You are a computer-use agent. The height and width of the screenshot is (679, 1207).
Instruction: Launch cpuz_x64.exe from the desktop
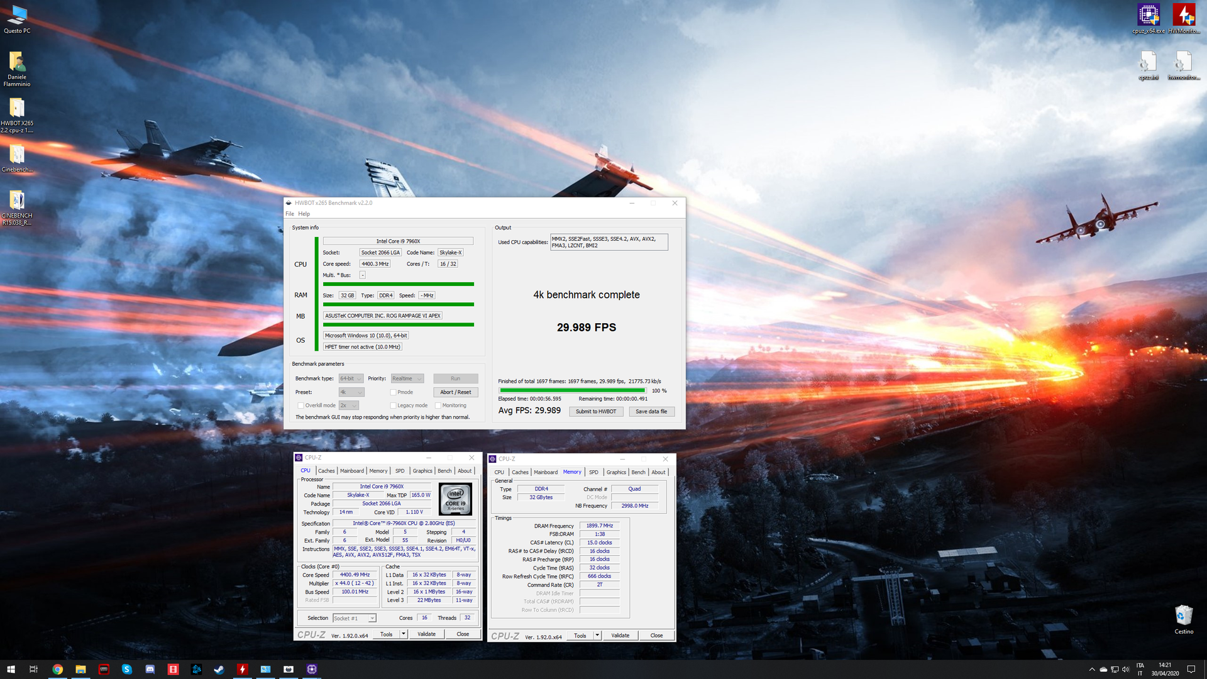pyautogui.click(x=1148, y=19)
